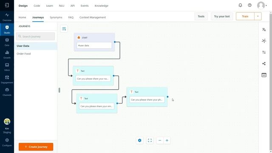Screen dimensions: 272x153
Task: Select the User Data journey
Action: [x=36, y=46]
